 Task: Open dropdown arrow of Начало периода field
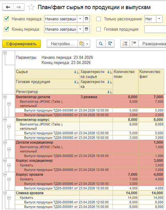[x=80, y=19]
